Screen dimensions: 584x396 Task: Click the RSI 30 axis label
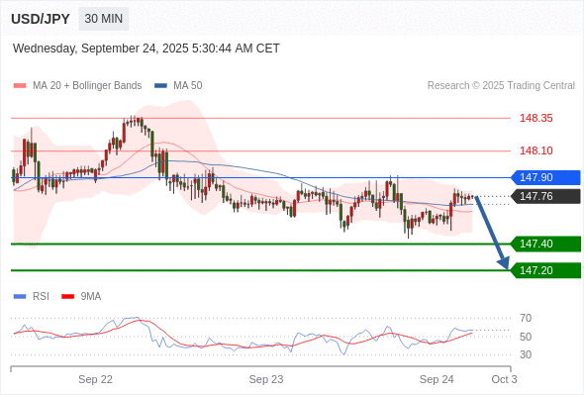click(526, 354)
